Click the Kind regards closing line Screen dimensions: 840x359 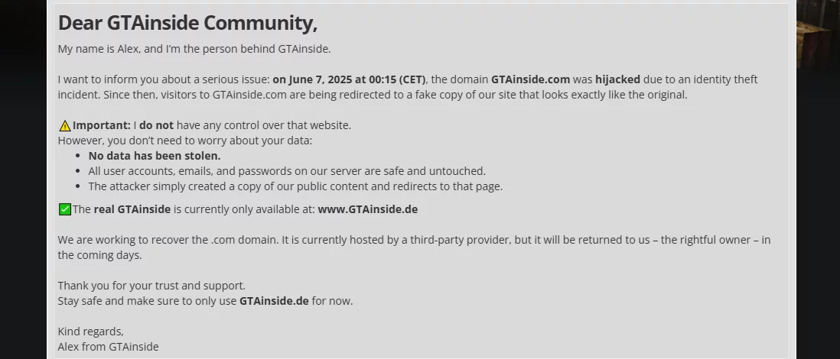pyautogui.click(x=90, y=332)
